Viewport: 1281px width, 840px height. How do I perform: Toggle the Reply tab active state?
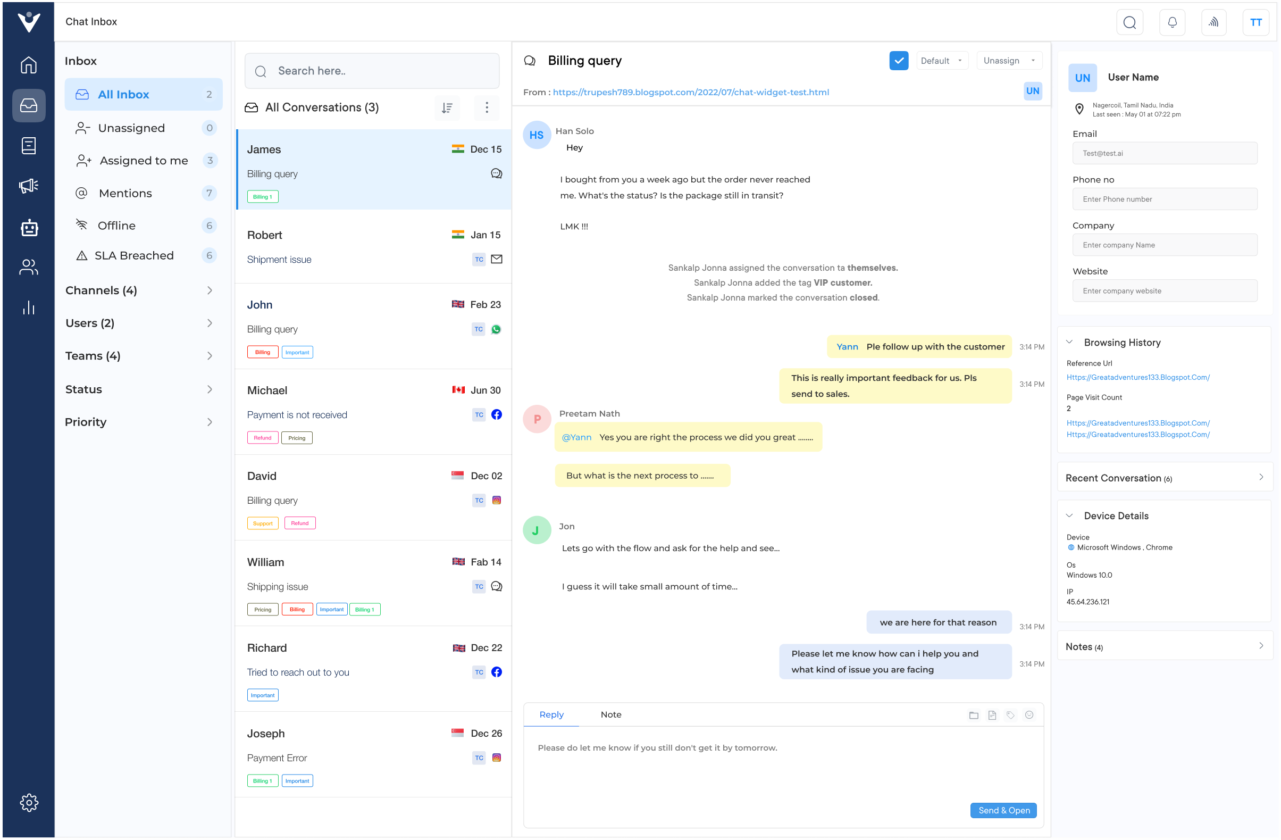click(x=552, y=714)
